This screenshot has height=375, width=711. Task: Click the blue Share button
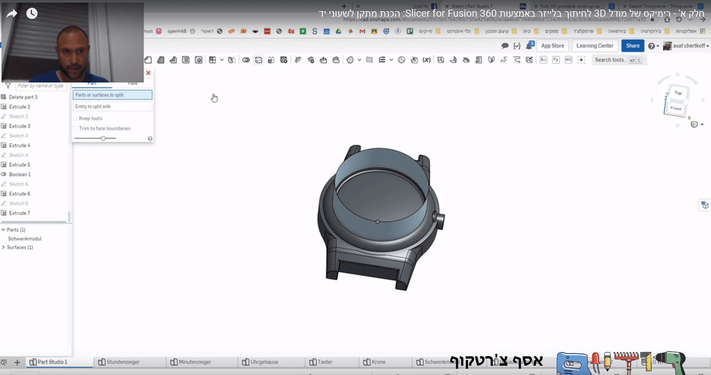click(x=633, y=46)
